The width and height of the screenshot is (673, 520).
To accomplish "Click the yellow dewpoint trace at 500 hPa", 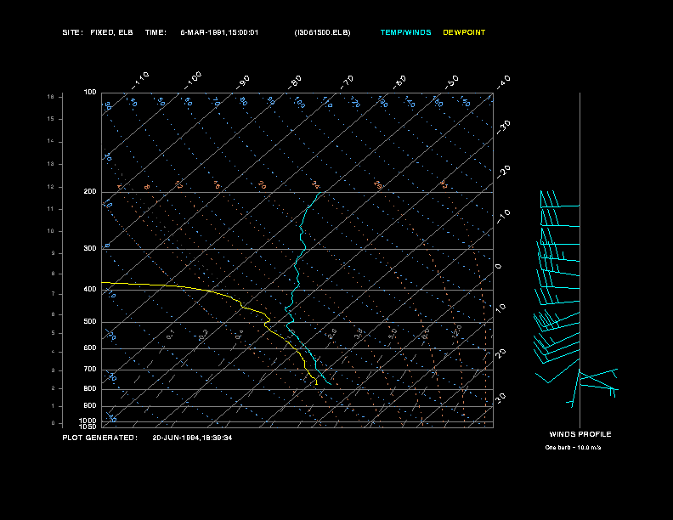I will click(269, 321).
